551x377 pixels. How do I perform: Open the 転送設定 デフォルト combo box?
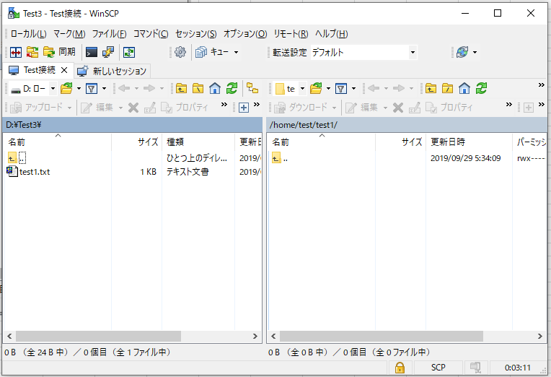[x=363, y=53]
